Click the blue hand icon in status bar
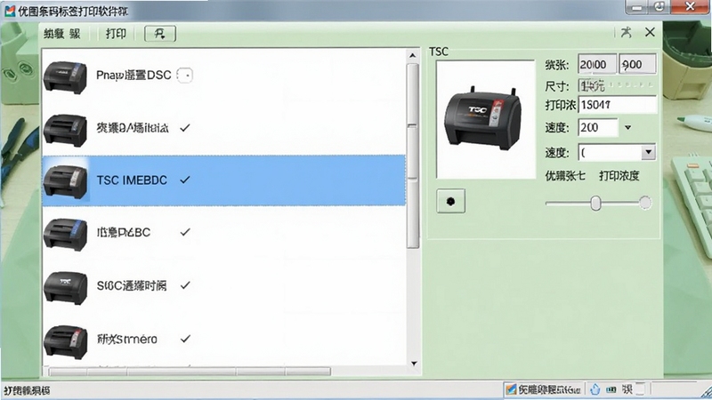712x400 pixels. click(x=595, y=389)
